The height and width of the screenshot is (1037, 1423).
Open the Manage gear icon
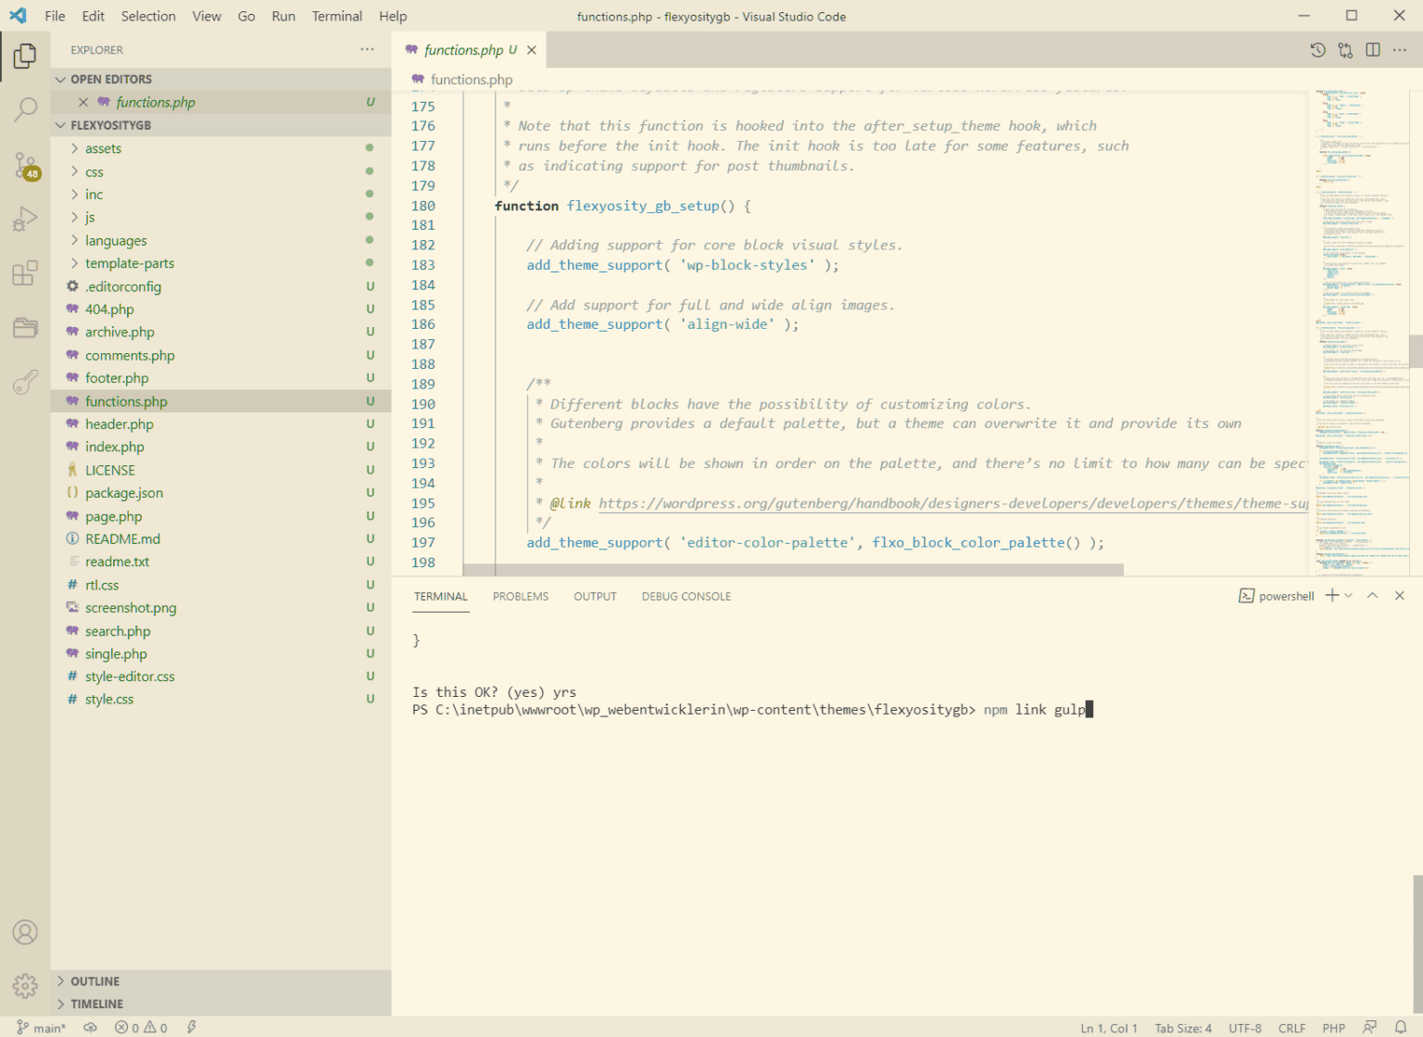pos(25,986)
